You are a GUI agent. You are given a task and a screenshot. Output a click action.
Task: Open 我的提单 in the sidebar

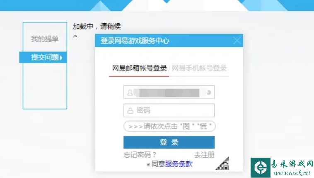(x=45, y=39)
